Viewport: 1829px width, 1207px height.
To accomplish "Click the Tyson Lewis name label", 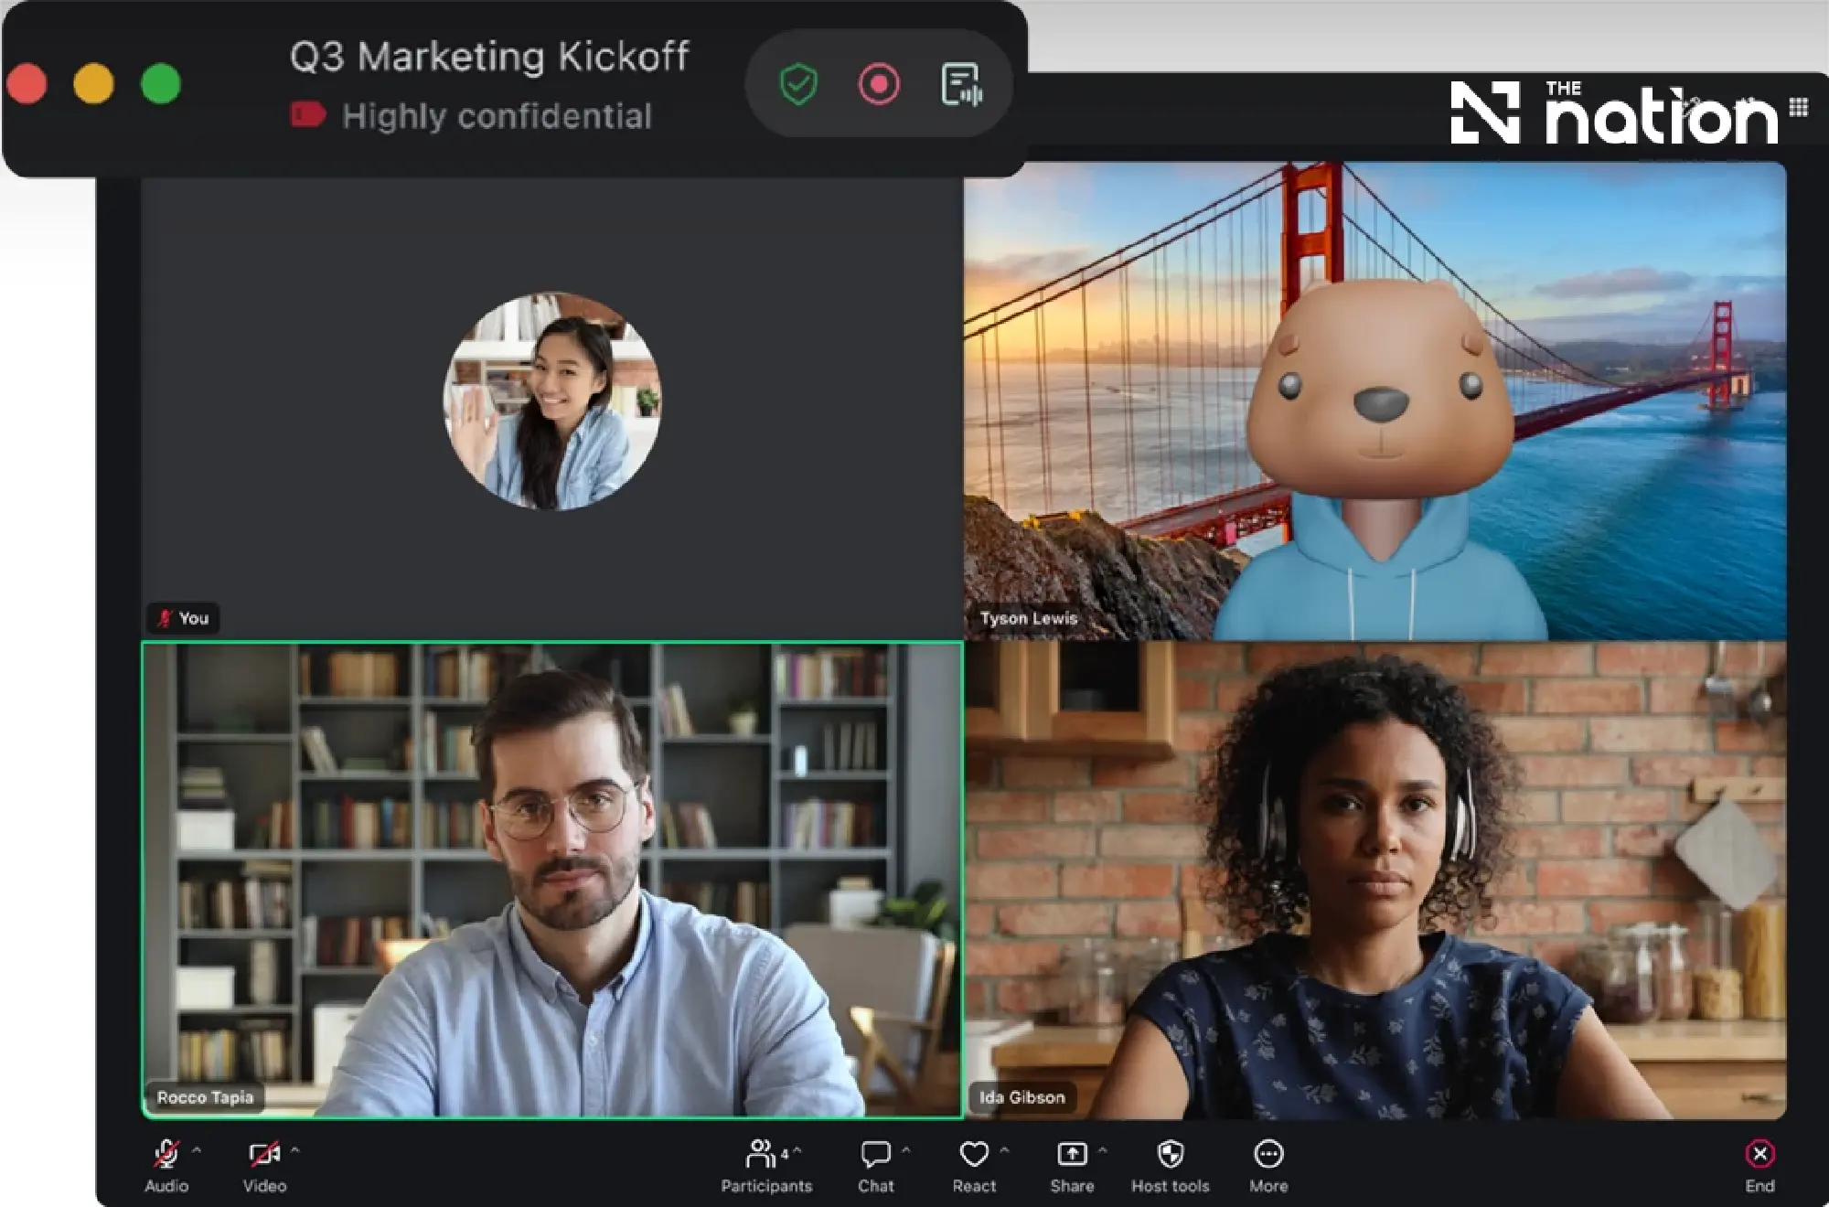I will point(1028,618).
